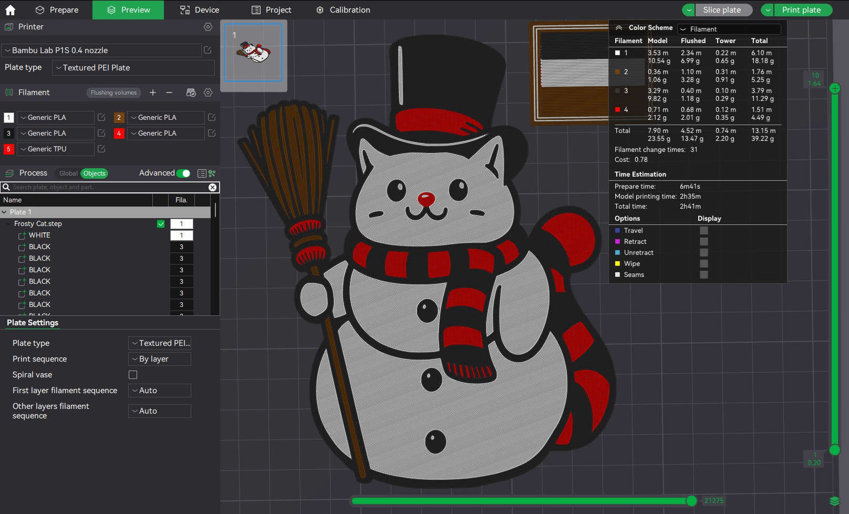Open the Plate type Textured PEI dropdown

(x=133, y=68)
